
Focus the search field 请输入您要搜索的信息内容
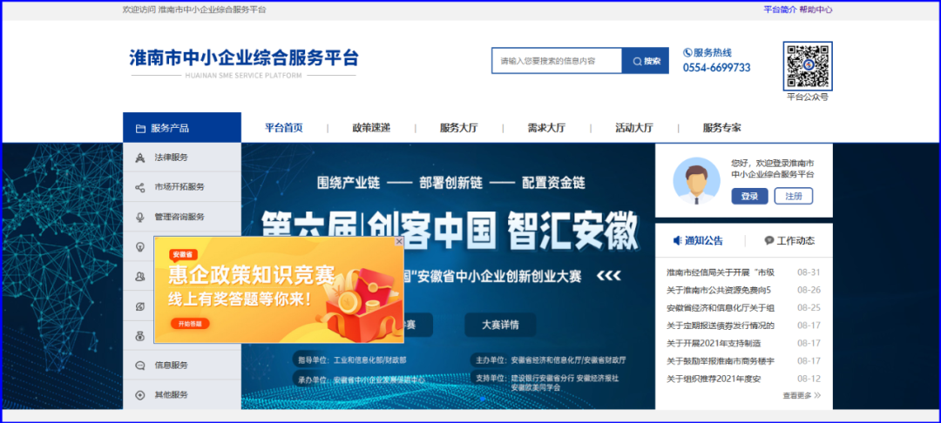pos(557,61)
